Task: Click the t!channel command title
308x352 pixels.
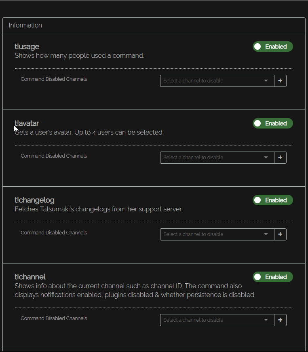Action: [x=30, y=277]
